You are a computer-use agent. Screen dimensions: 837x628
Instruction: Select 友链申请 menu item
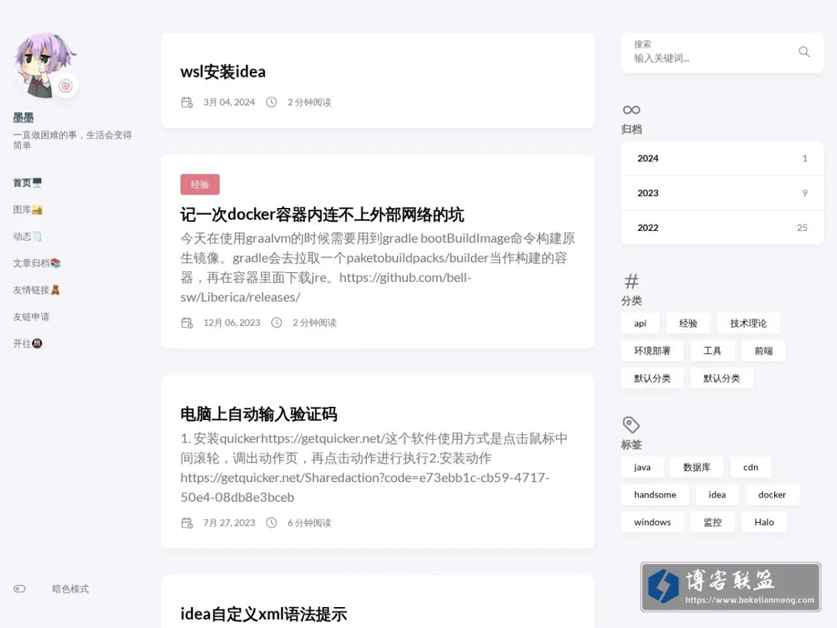31,317
